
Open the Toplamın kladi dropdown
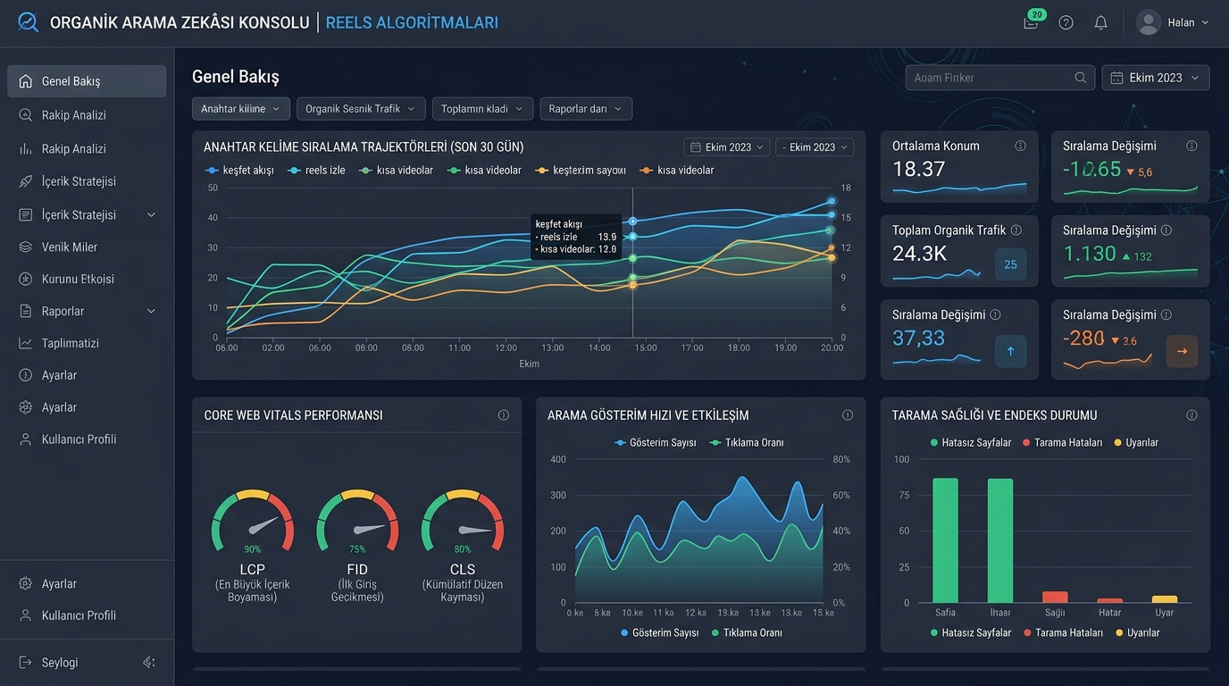(482, 109)
